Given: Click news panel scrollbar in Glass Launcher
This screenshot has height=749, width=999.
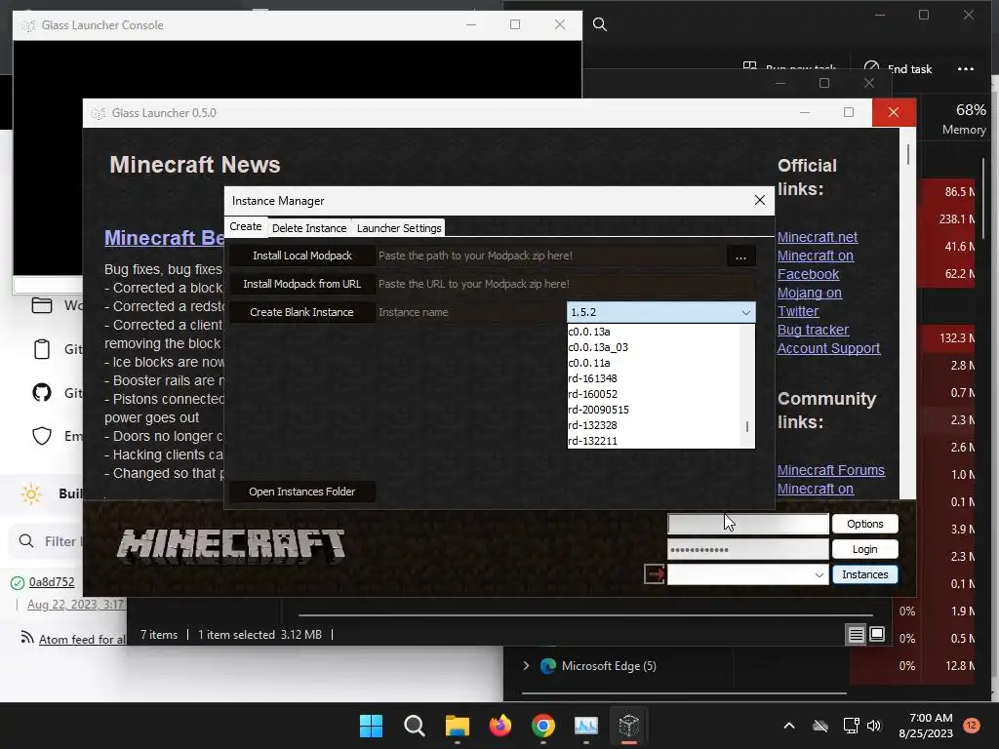Looking at the screenshot, I should click(908, 156).
